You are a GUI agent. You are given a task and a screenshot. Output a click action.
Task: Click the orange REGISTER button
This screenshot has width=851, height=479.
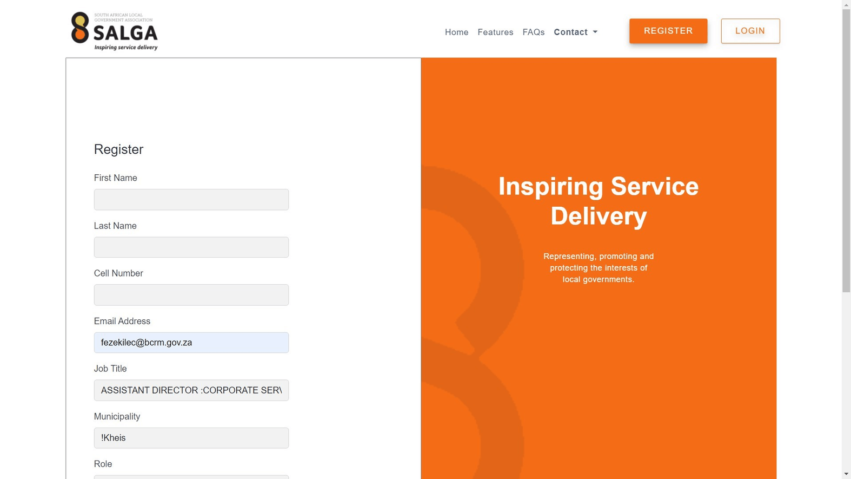(668, 31)
